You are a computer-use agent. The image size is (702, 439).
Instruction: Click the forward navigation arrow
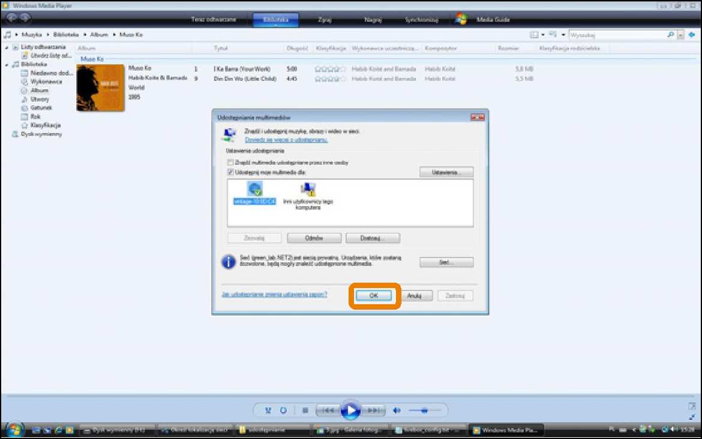25,17
